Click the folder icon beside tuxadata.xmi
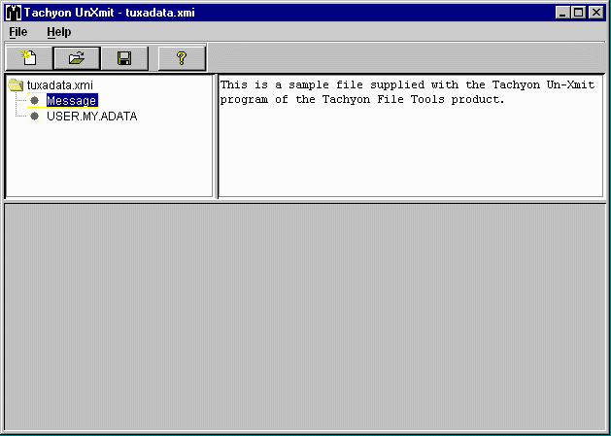This screenshot has height=436, width=611. point(16,84)
